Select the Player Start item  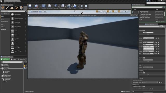pyautogui.click(x=18, y=27)
